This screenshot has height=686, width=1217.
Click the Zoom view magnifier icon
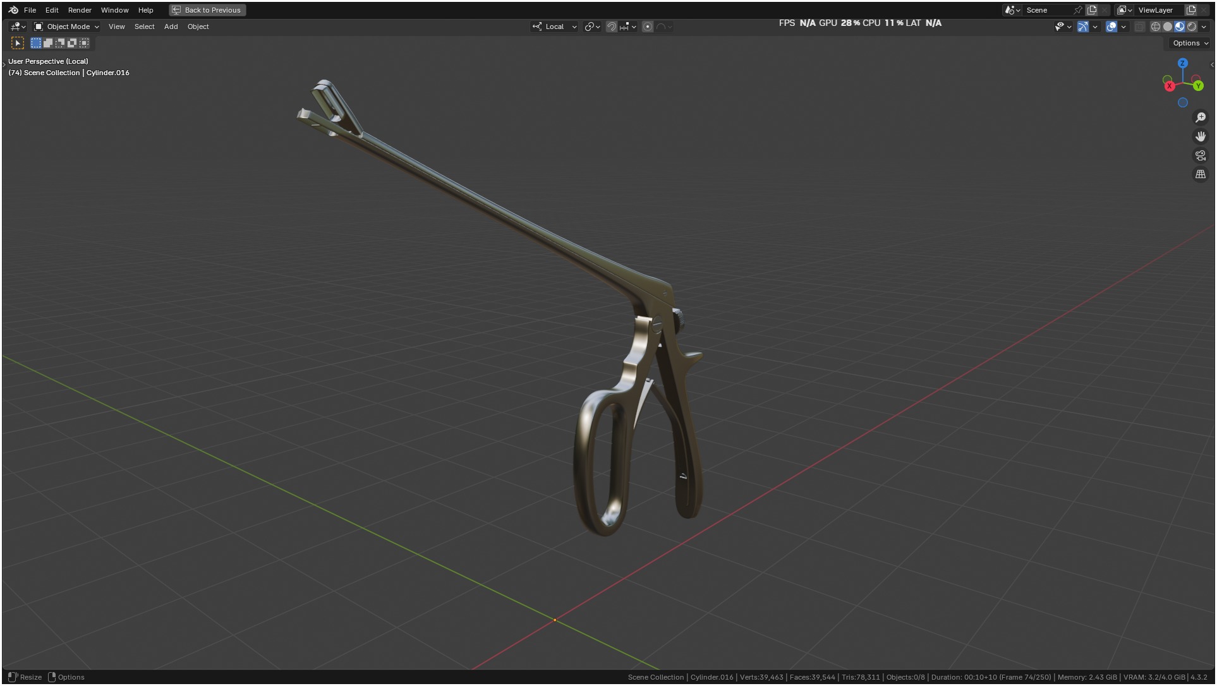point(1201,117)
